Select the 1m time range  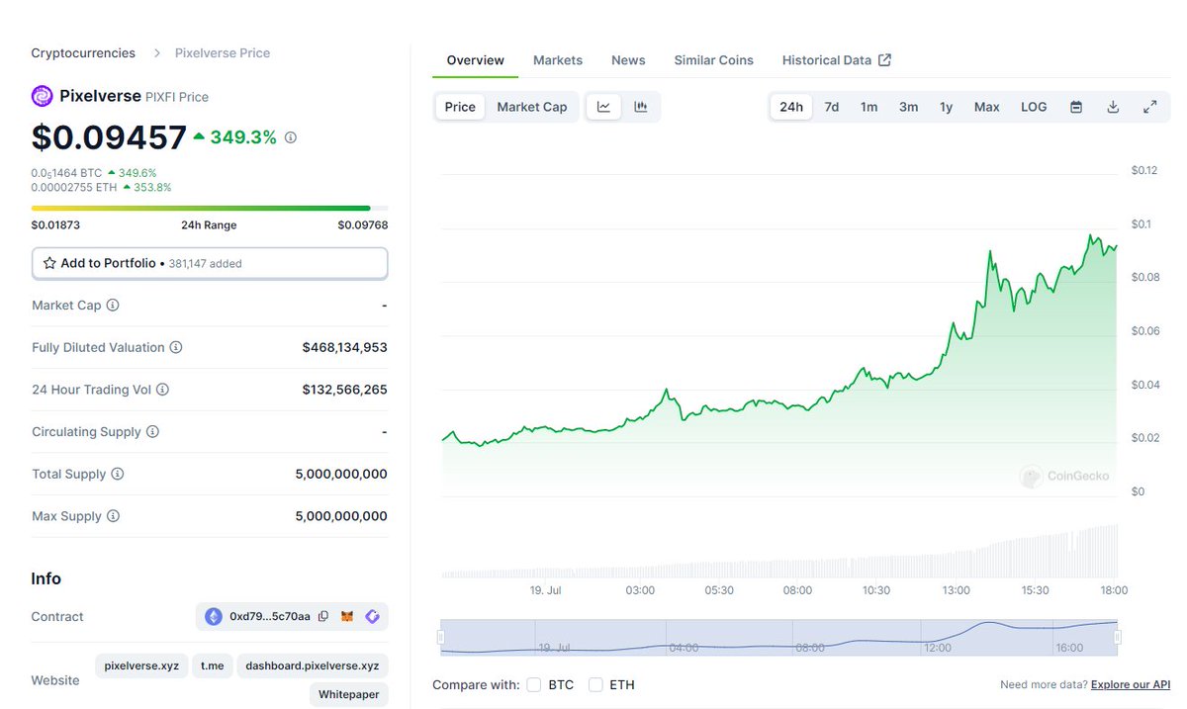[868, 107]
